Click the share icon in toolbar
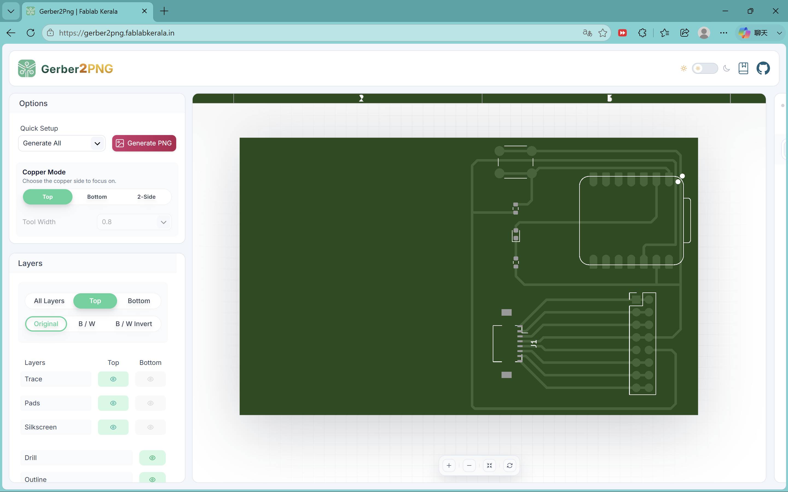788x492 pixels. tap(685, 33)
